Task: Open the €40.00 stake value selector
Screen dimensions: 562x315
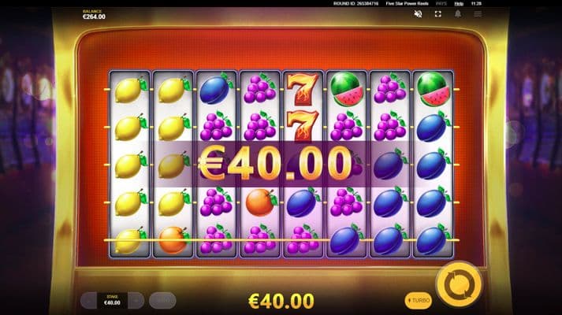Action: pyautogui.click(x=112, y=300)
